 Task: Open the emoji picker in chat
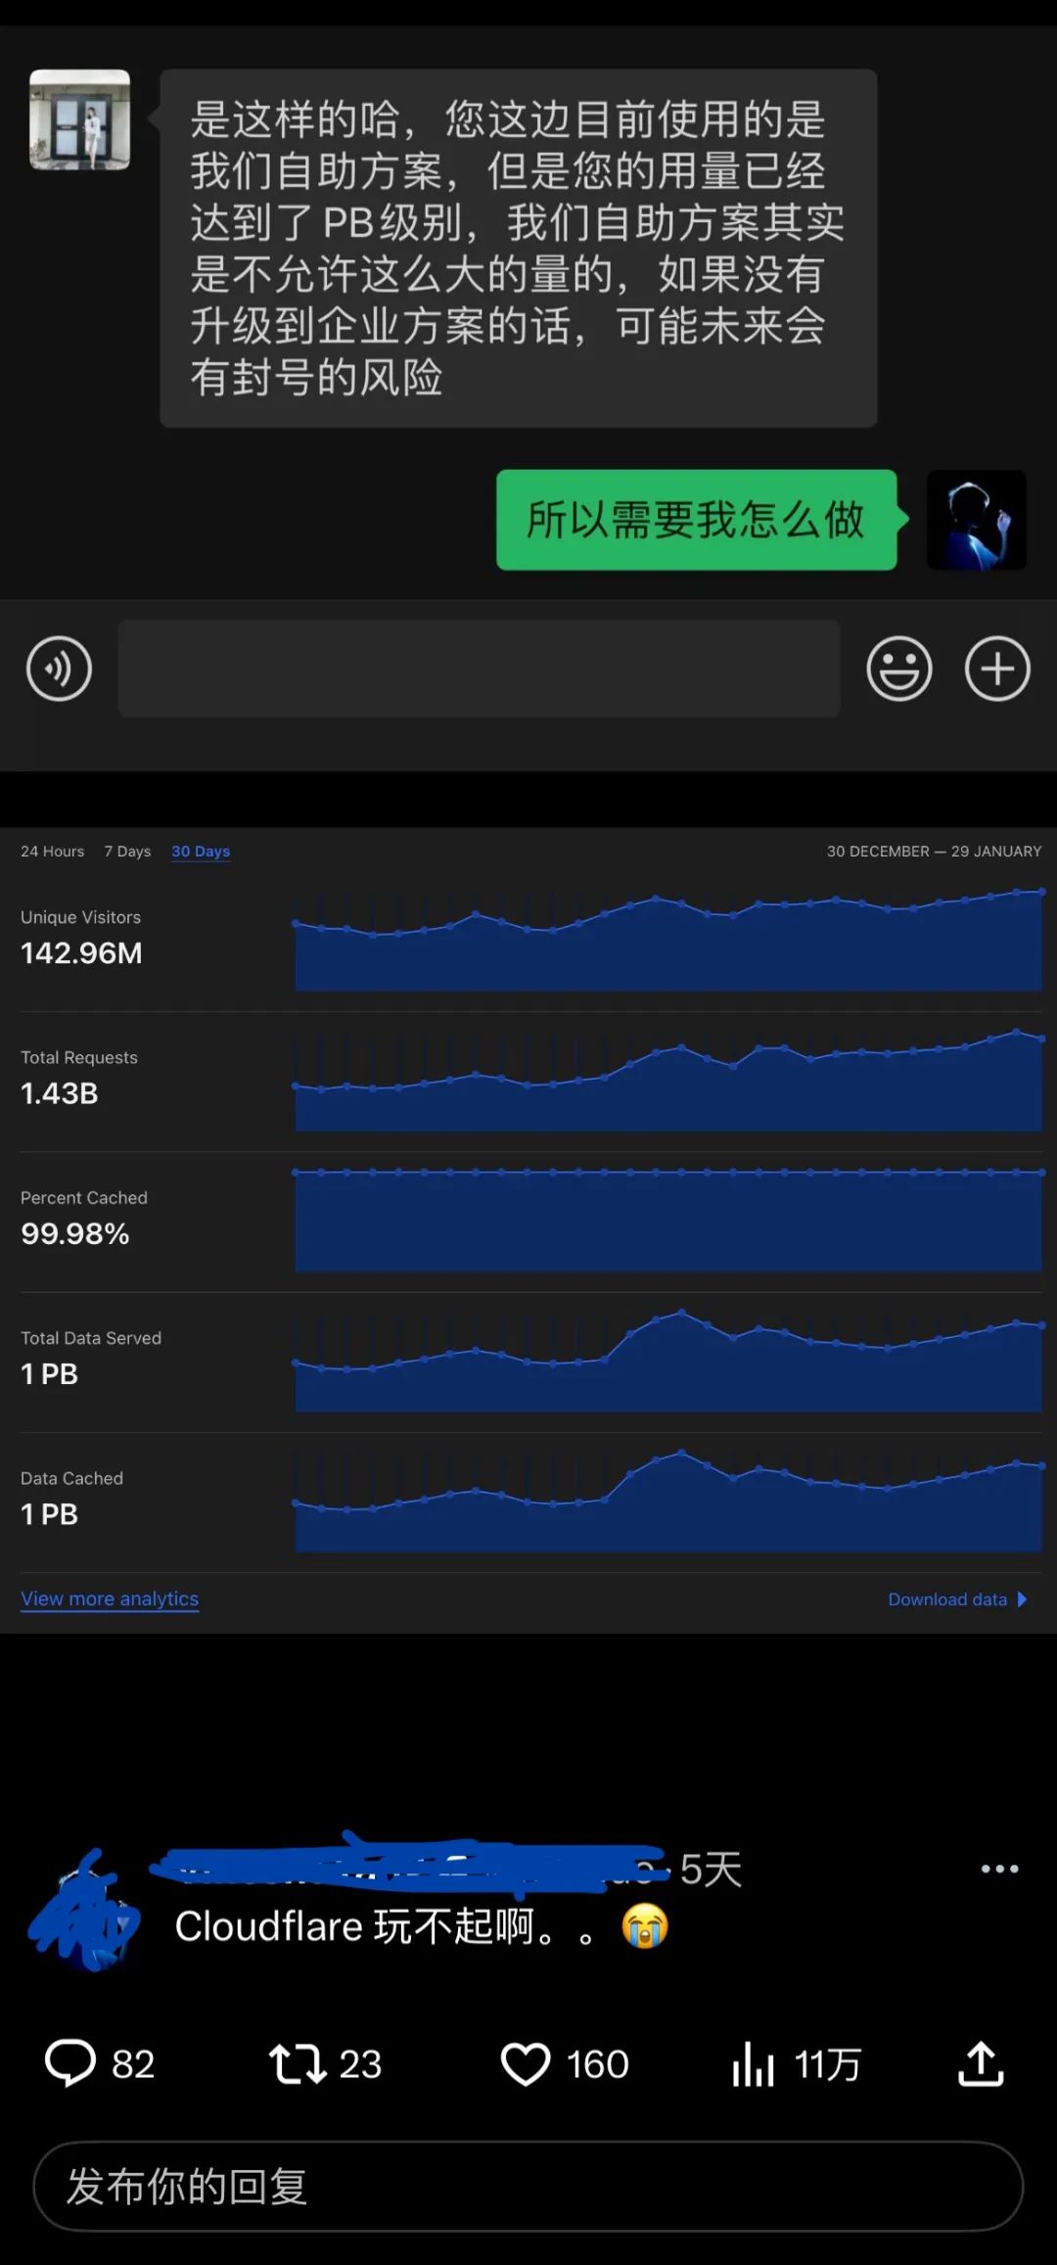(898, 669)
